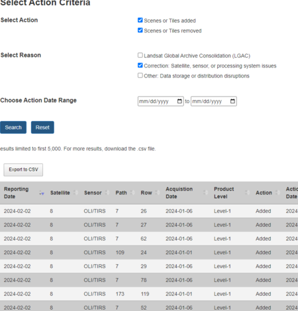The width and height of the screenshot is (298, 311).
Task: Select Path value 173 in table
Action: (x=120, y=294)
